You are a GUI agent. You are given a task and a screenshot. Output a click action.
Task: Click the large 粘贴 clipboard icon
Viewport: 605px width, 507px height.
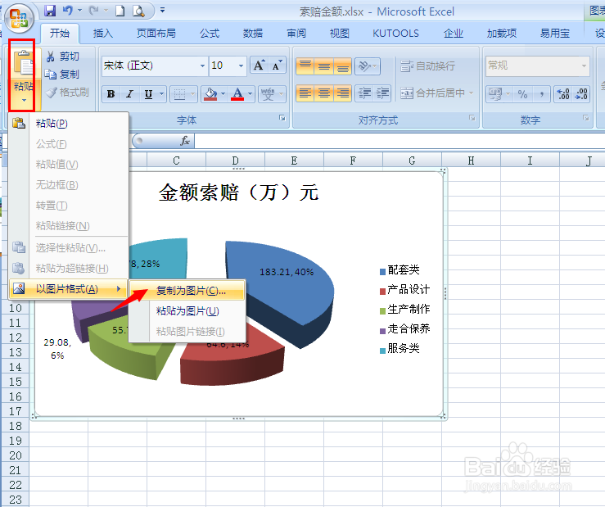click(24, 63)
